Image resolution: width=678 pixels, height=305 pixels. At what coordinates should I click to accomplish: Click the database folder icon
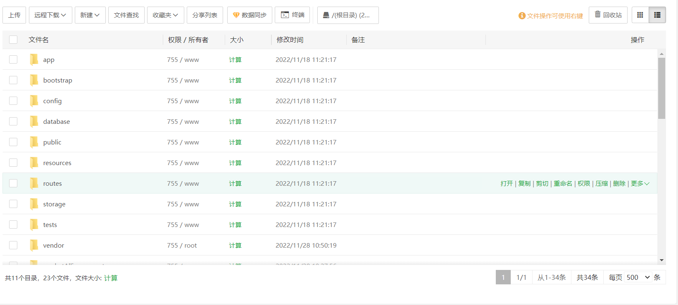(34, 121)
